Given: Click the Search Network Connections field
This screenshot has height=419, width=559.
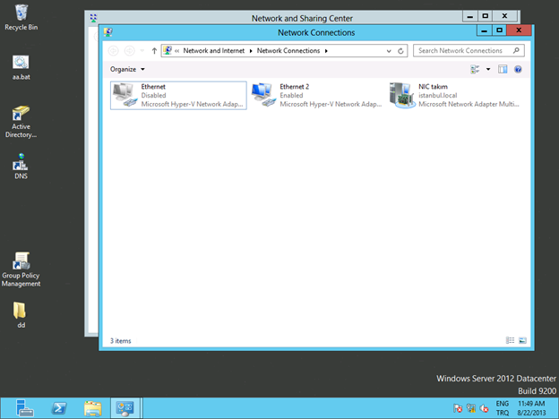Looking at the screenshot, I should 469,51.
